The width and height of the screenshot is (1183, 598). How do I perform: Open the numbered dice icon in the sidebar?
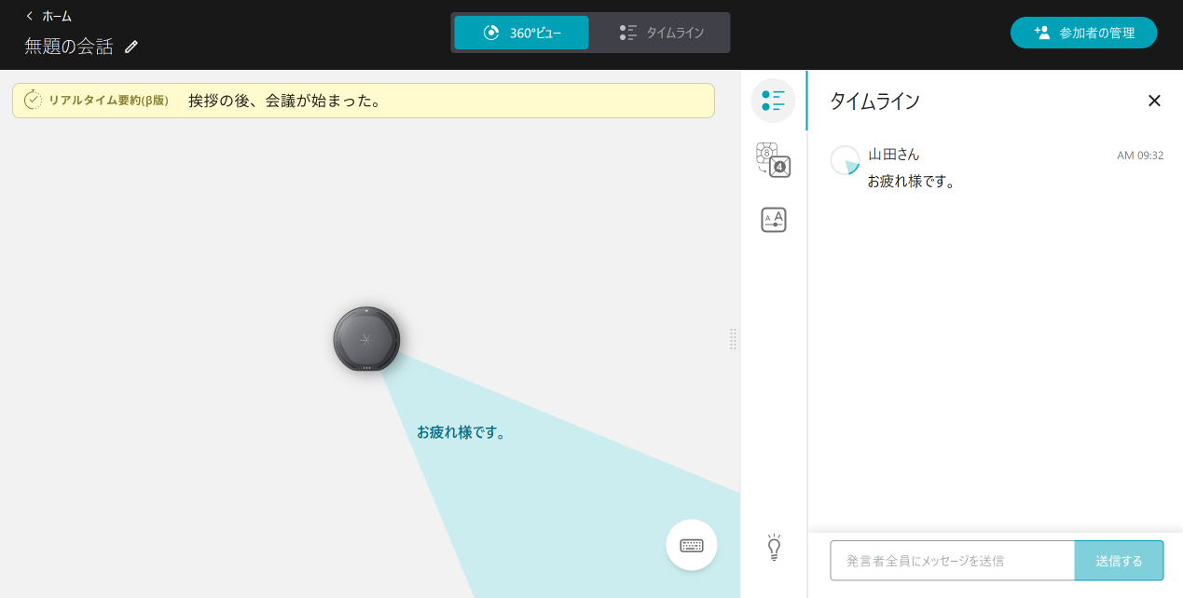tap(773, 160)
